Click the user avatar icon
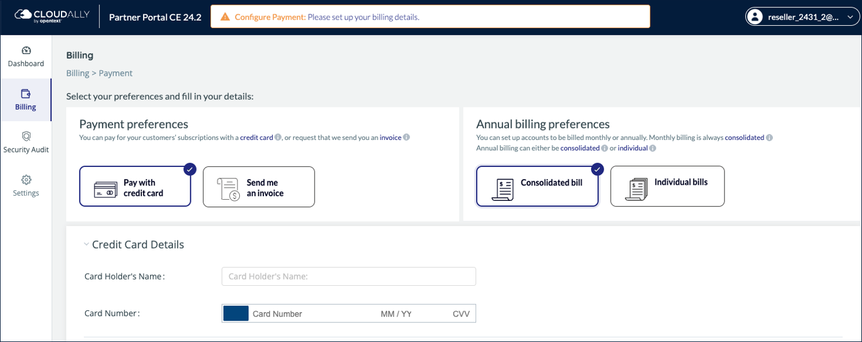Viewport: 862px width, 342px height. pos(754,17)
